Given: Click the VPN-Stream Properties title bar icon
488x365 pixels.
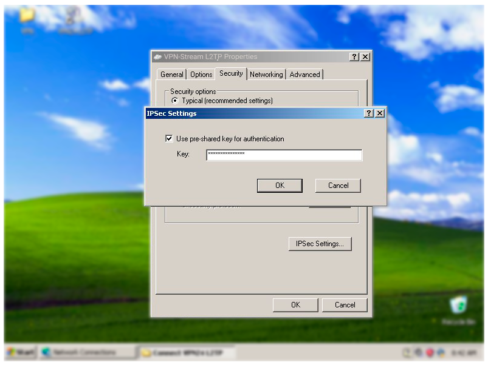Looking at the screenshot, I should point(157,57).
